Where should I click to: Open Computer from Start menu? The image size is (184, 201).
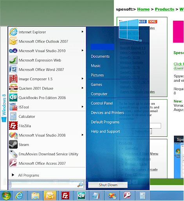point(99,94)
